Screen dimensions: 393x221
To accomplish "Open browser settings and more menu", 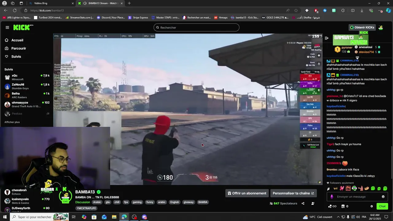I will 381,10.
